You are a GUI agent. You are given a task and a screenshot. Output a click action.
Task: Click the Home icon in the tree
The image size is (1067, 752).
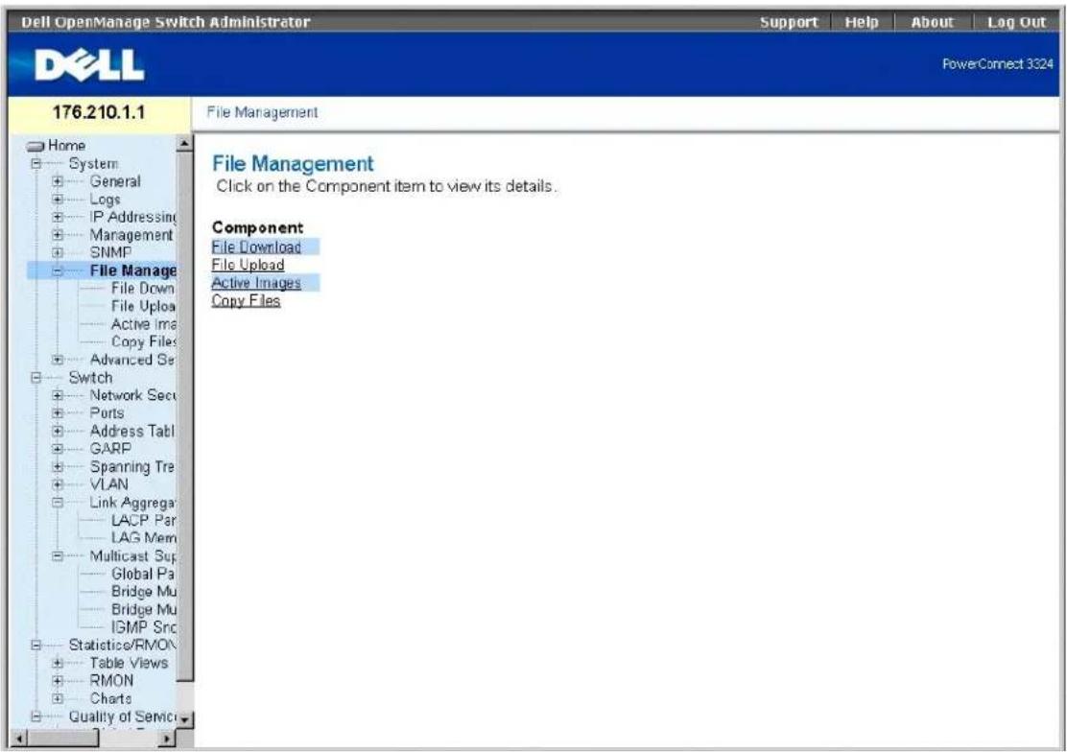(36, 146)
